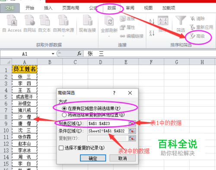The width and height of the screenshot is (216, 170).
Task: Click cell containing 张作霖
Action: [x=25, y=137]
